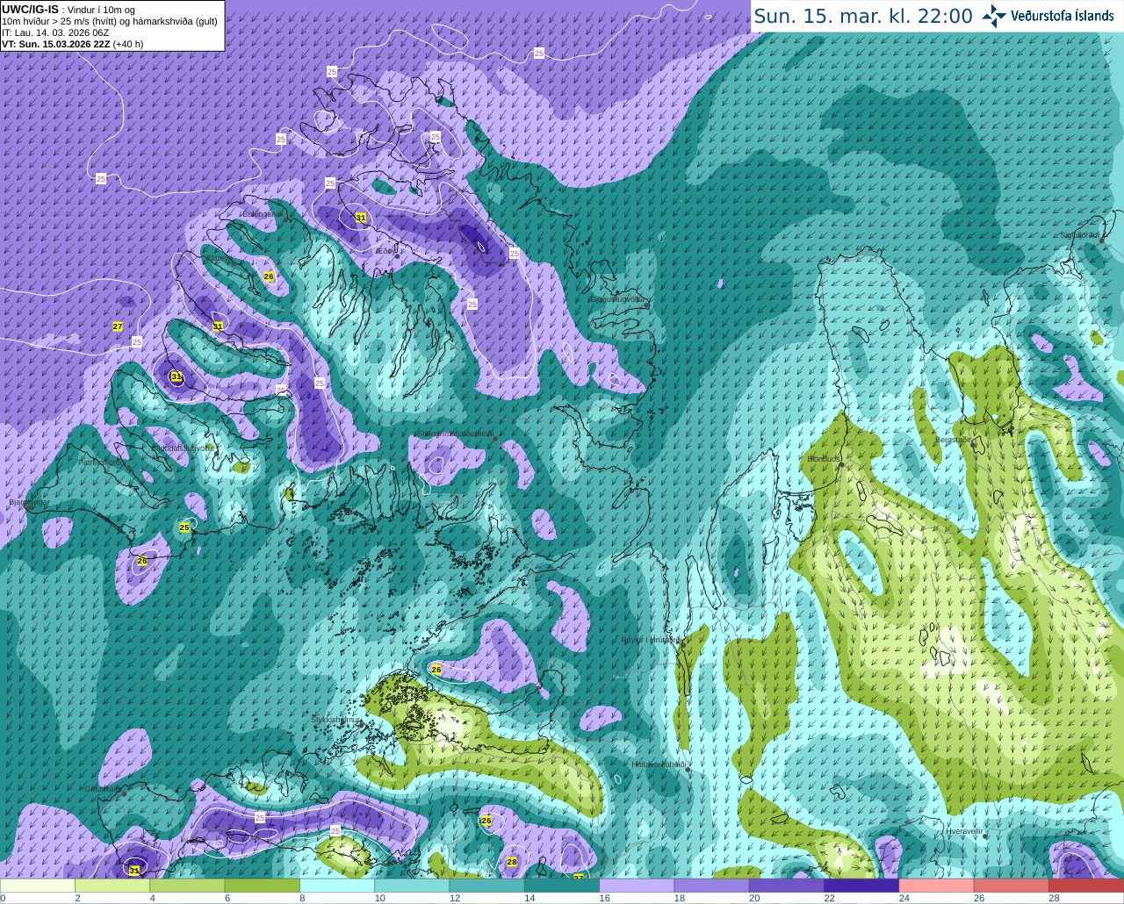The image size is (1124, 904).
Task: Click the legend scale number 16
Action: pos(604,898)
